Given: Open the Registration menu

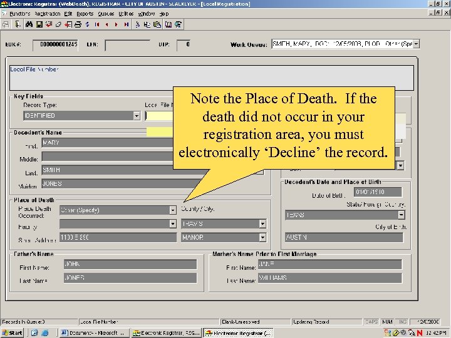Looking at the screenshot, I should [47, 13].
